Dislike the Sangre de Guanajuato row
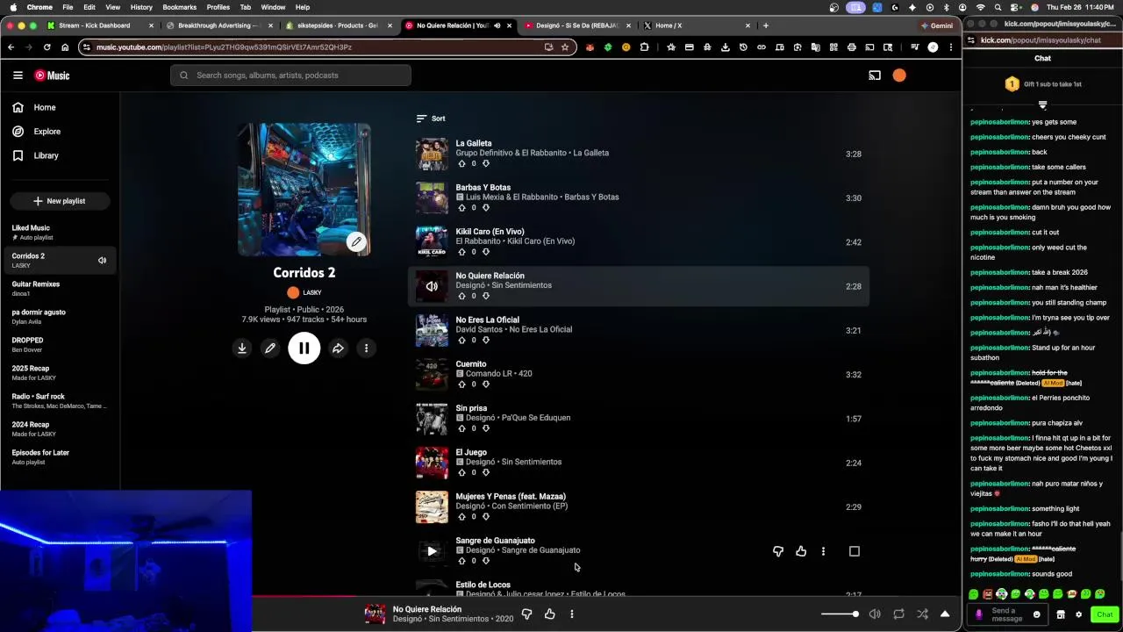1123x632 pixels. [777, 551]
